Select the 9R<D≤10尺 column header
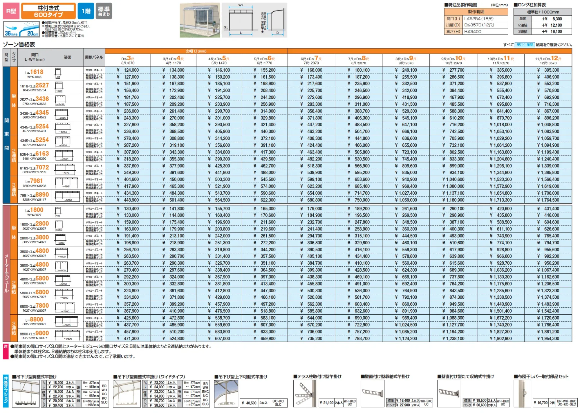Image resolution: width=580 pixels, height=413 pixels. pyautogui.click(x=453, y=60)
